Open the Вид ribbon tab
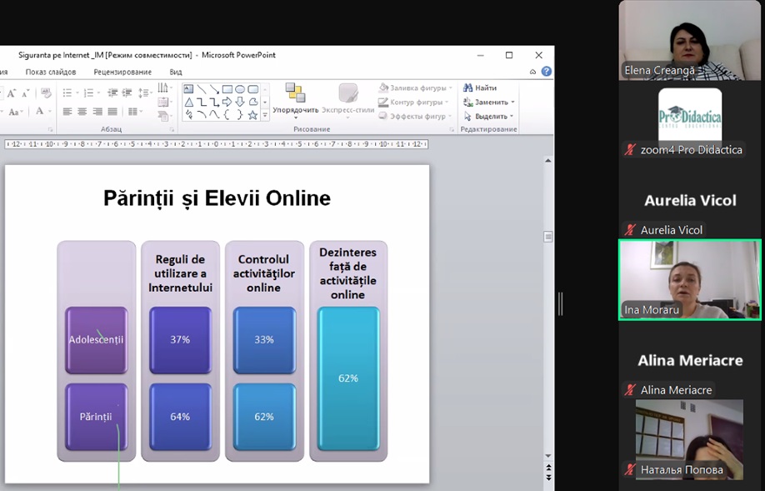 coord(176,72)
